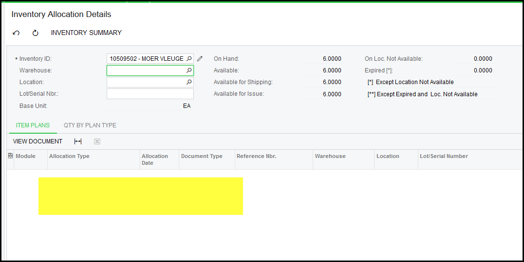Select the ITEM PLANS tab

(33, 125)
